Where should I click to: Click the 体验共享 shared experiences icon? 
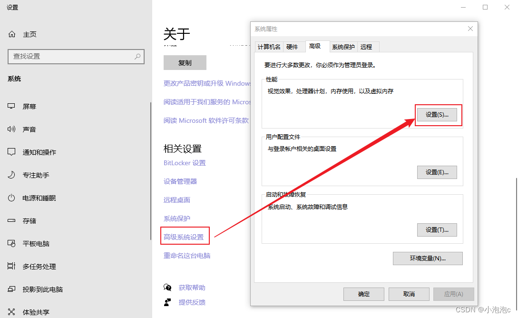coord(11,312)
